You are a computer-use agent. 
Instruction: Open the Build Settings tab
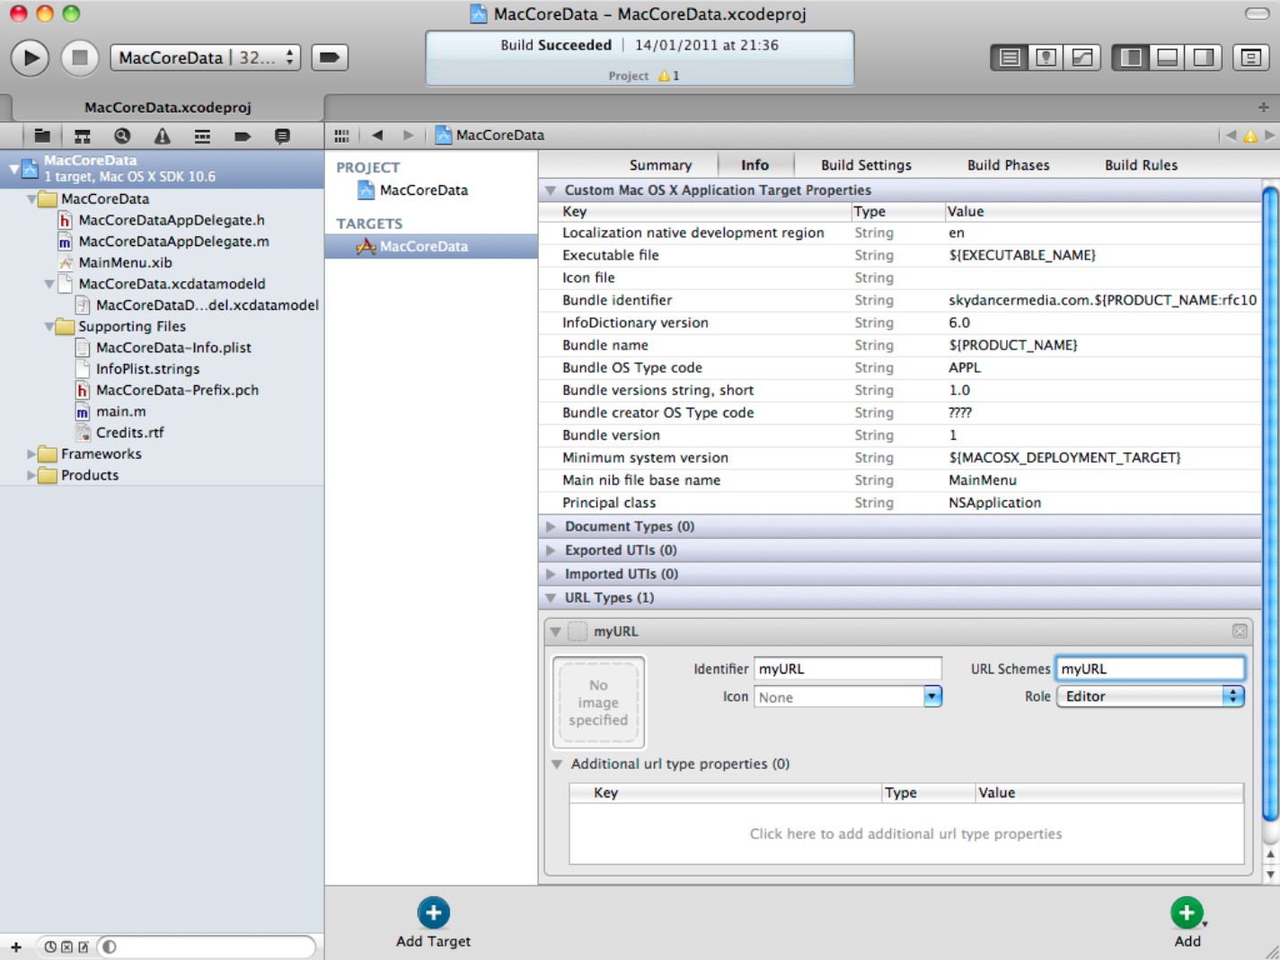coord(866,165)
